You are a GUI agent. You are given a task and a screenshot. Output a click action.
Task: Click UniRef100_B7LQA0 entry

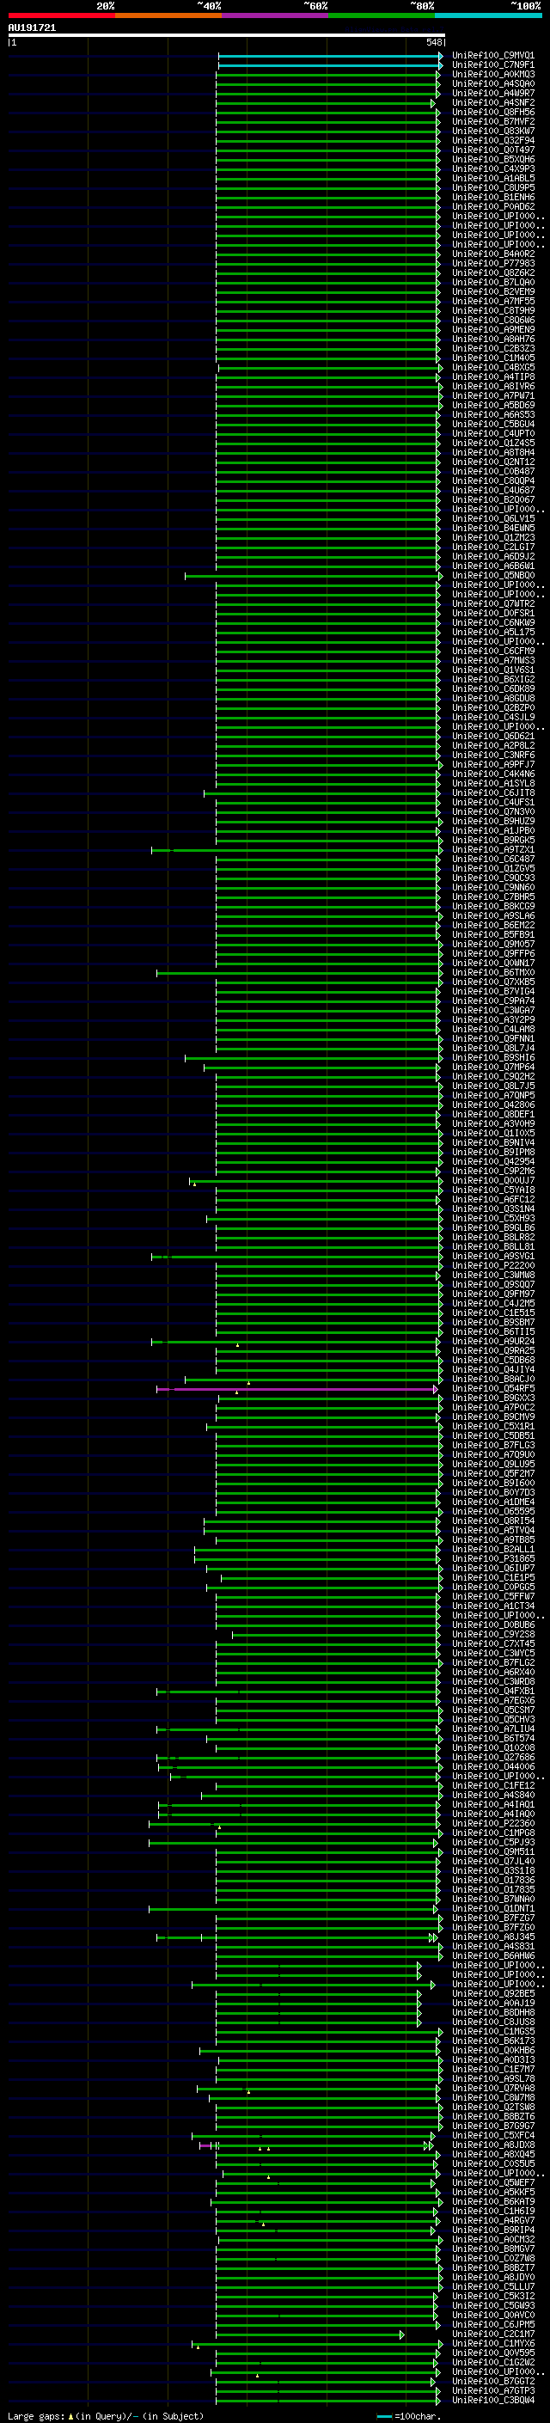[x=493, y=282]
